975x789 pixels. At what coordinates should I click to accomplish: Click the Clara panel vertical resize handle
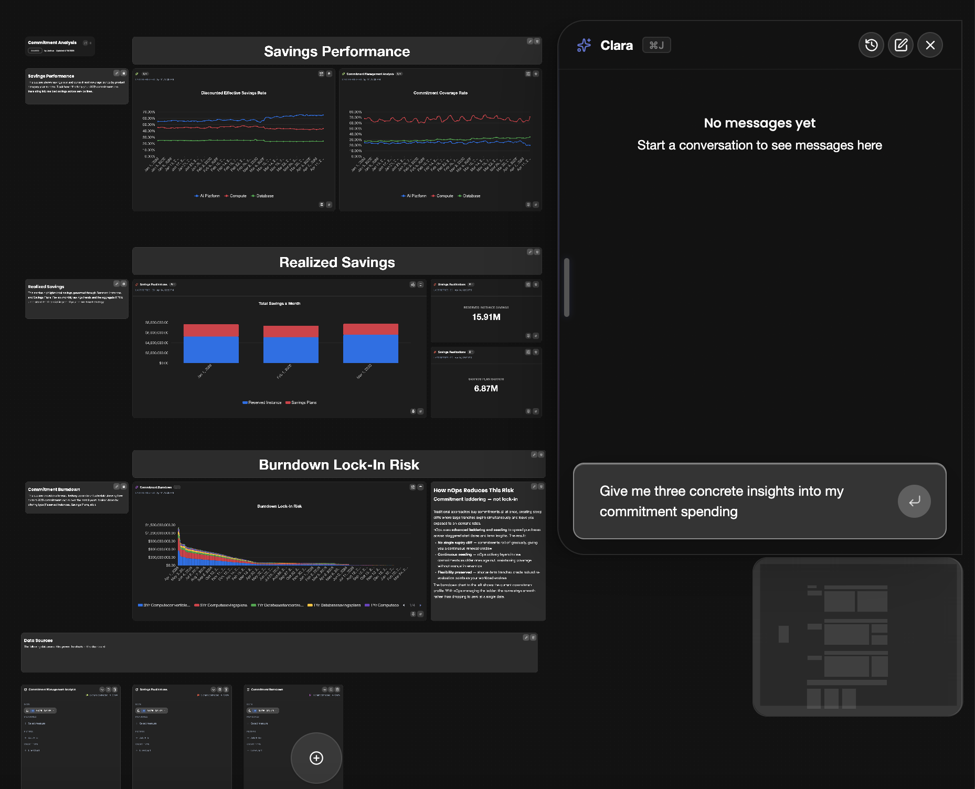(x=567, y=287)
